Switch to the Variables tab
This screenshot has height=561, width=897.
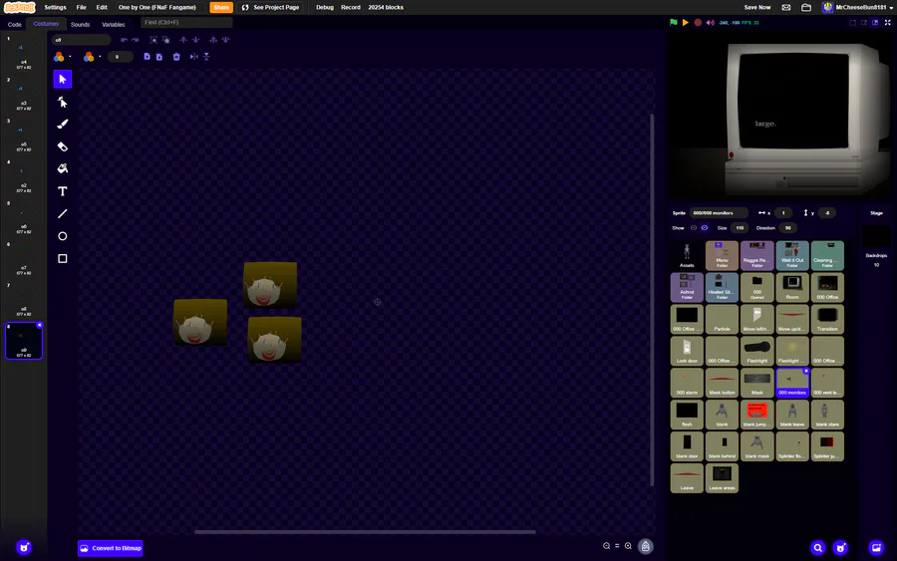114,25
